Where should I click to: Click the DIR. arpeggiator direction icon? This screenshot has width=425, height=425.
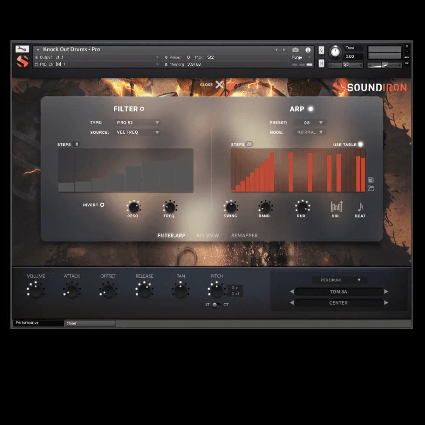(336, 206)
